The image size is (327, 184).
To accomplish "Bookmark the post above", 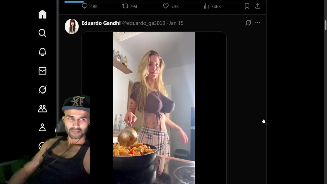I will [247, 6].
